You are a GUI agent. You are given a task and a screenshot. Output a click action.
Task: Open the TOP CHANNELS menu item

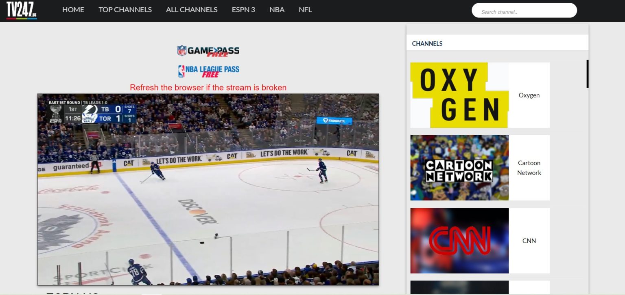point(125,10)
